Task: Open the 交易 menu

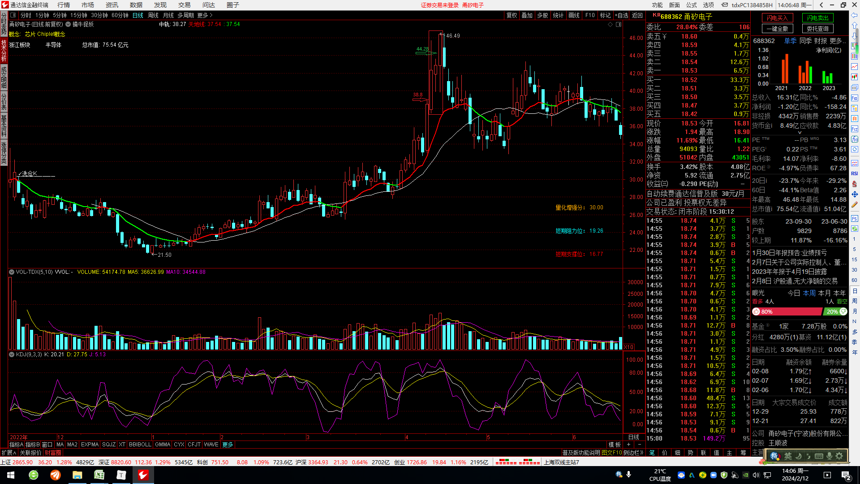Action: [184, 5]
